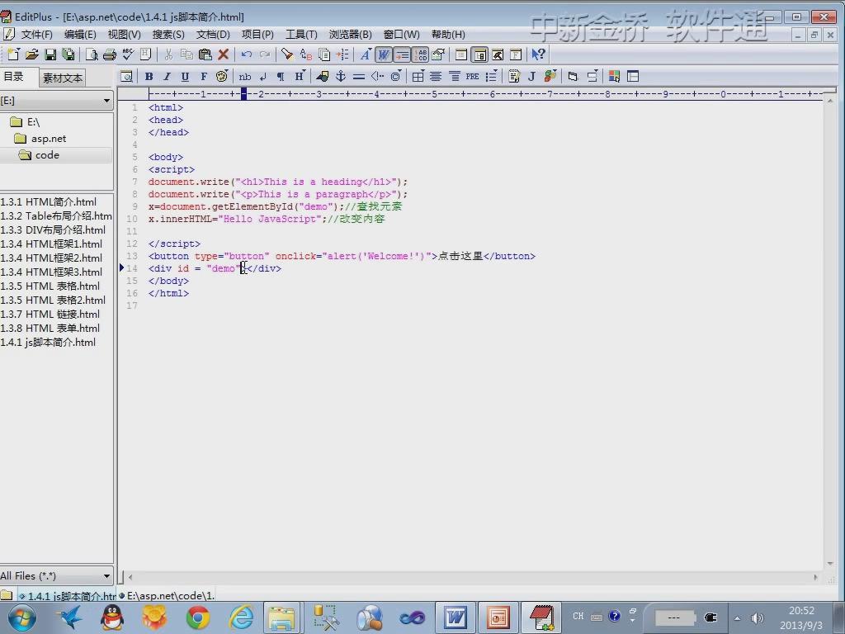Click the Paste clipboard icon

[x=205, y=54]
